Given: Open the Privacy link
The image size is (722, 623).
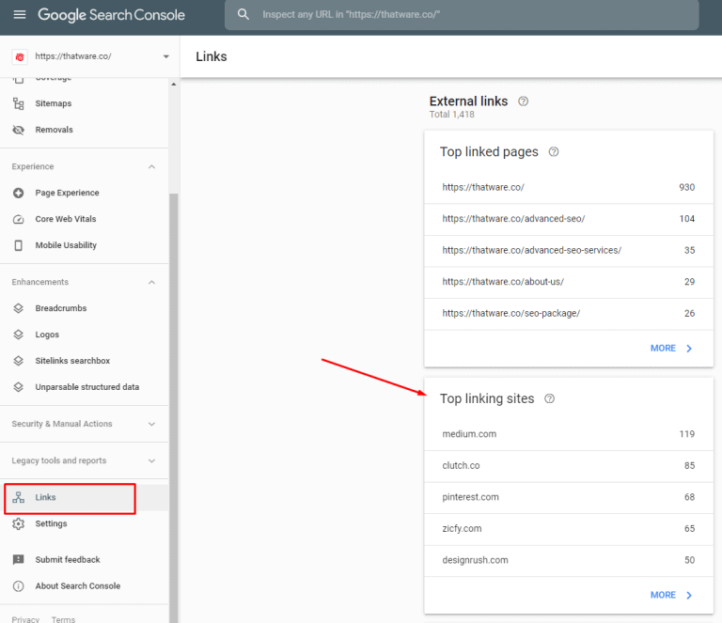Looking at the screenshot, I should 25,619.
